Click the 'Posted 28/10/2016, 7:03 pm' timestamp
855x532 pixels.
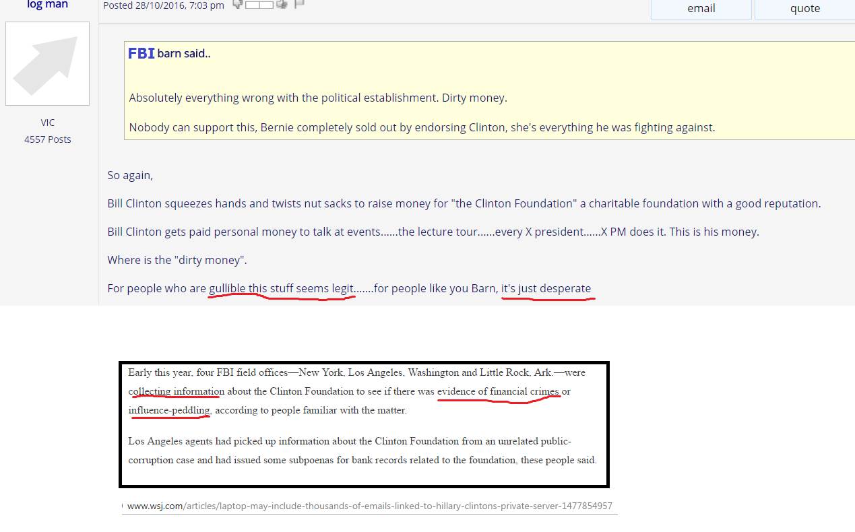[x=164, y=5]
